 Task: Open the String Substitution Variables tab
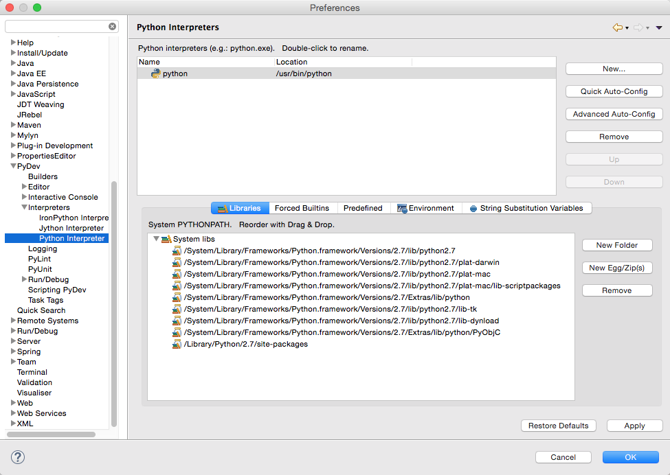tap(527, 208)
